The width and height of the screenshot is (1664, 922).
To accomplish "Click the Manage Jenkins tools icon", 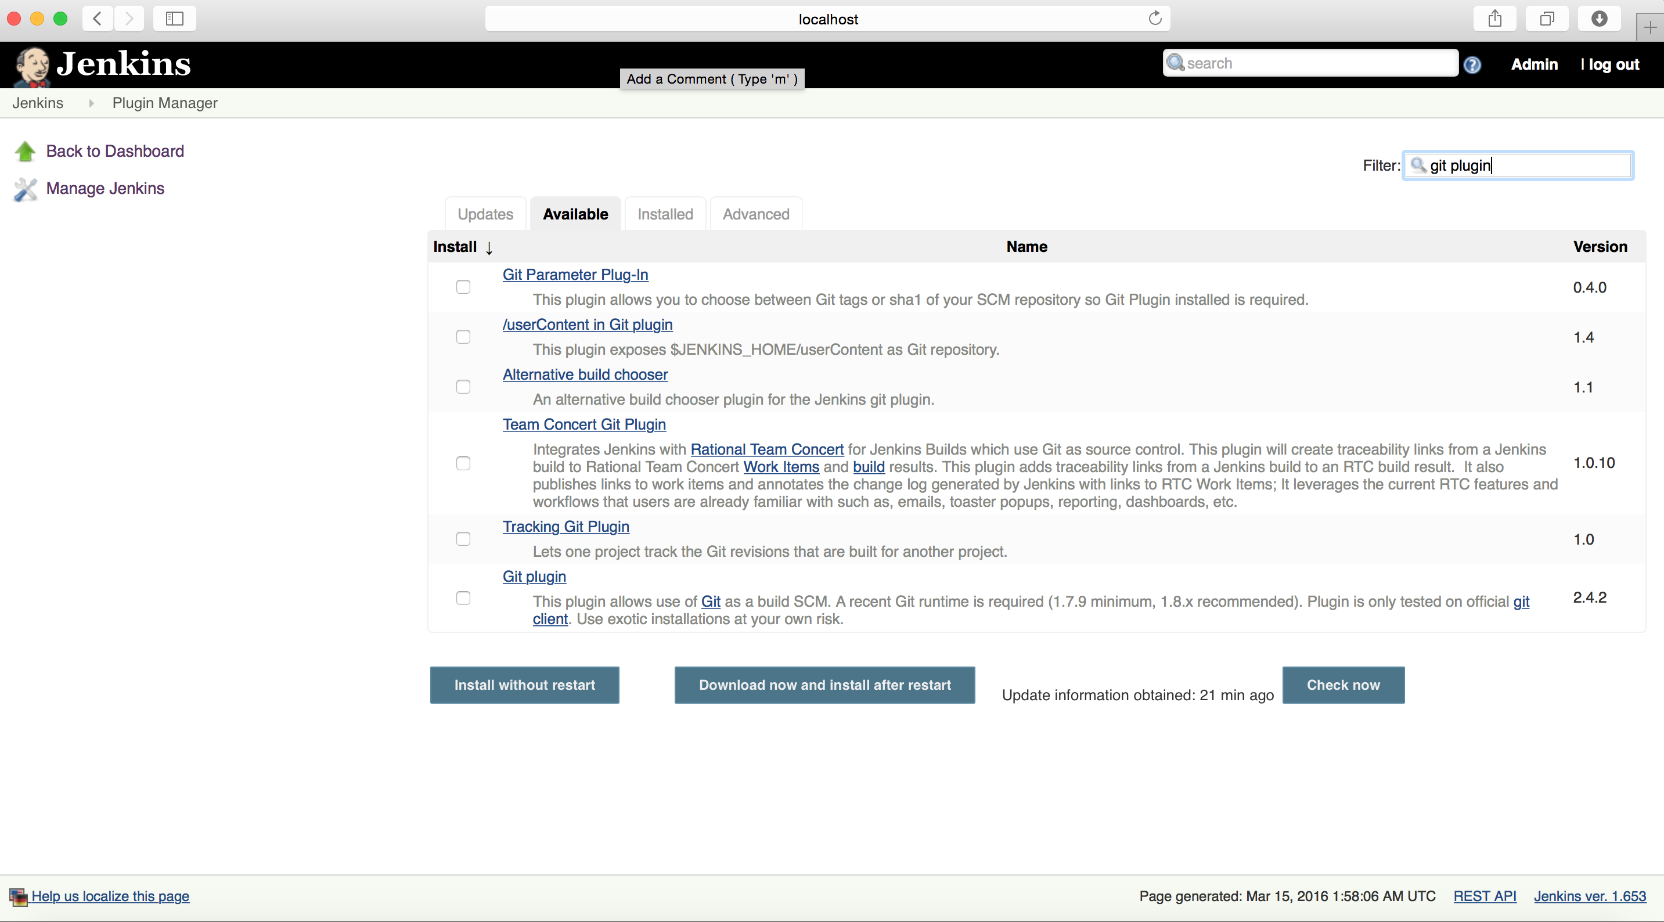I will coord(25,189).
